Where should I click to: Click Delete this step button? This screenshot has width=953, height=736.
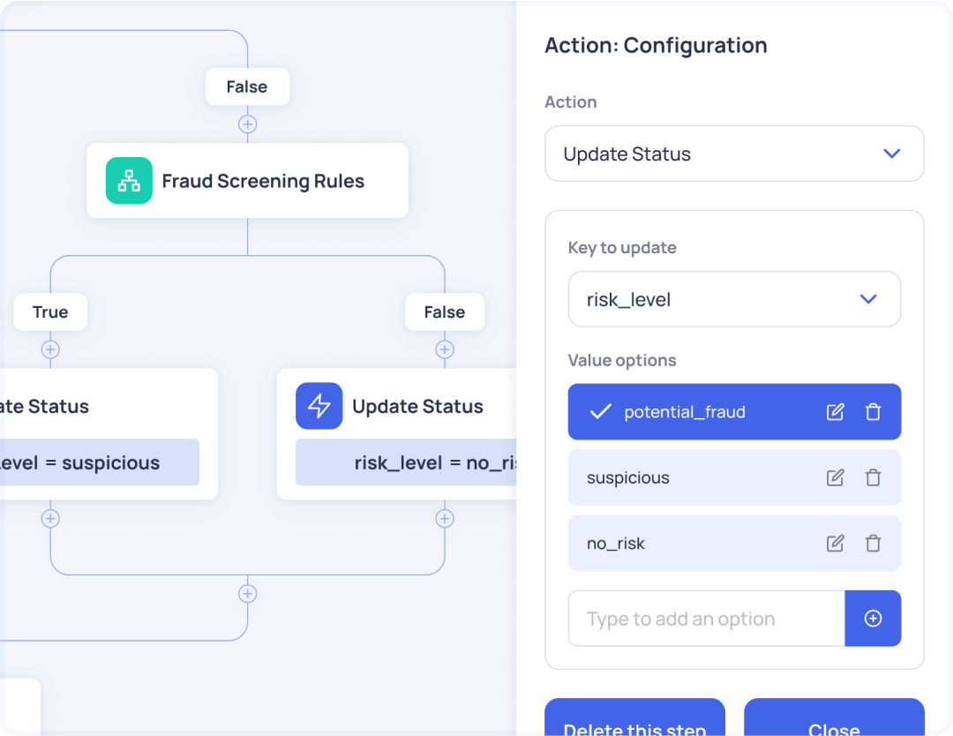tap(634, 722)
